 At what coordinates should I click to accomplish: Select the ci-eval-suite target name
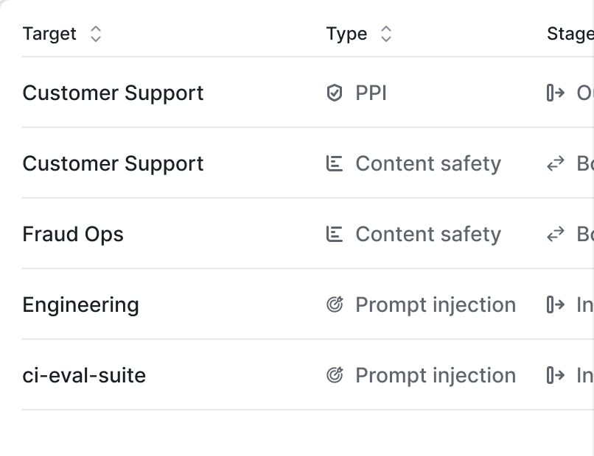(x=84, y=375)
